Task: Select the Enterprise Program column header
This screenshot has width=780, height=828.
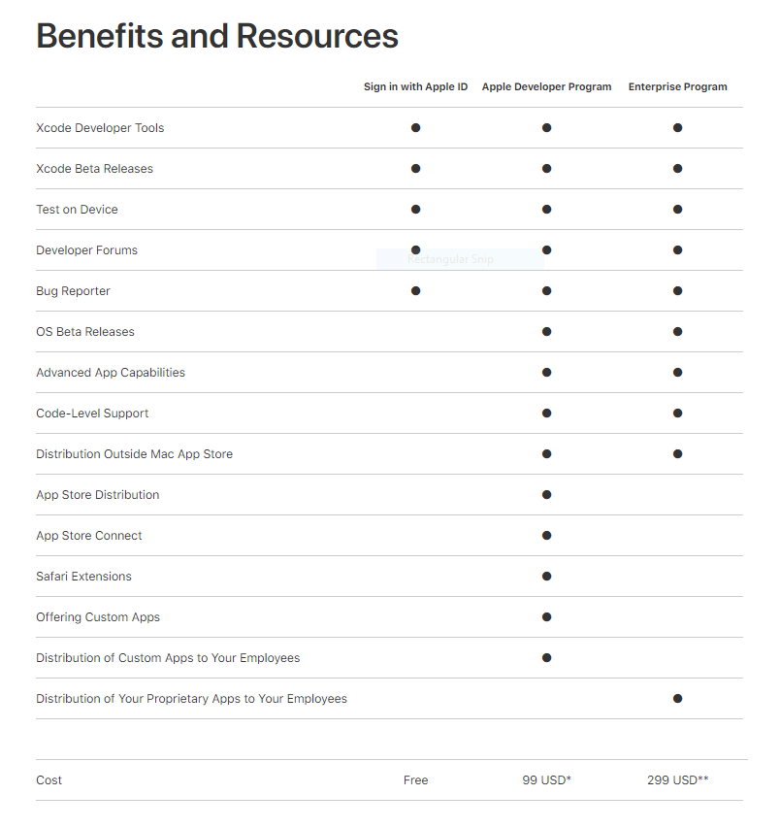Action: click(677, 87)
